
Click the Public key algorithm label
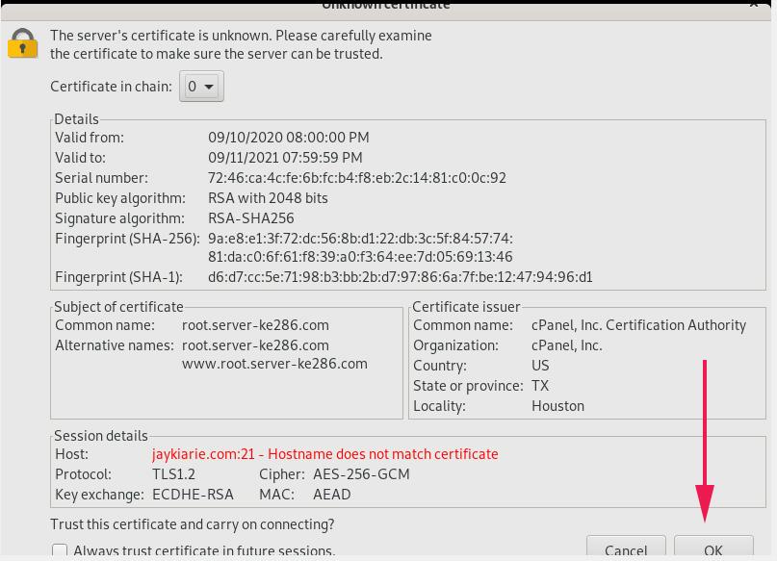pos(120,198)
